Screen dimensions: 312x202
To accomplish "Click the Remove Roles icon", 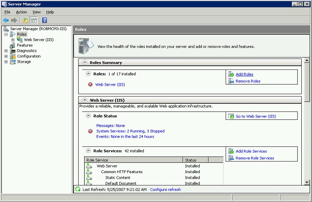I will 231,81.
